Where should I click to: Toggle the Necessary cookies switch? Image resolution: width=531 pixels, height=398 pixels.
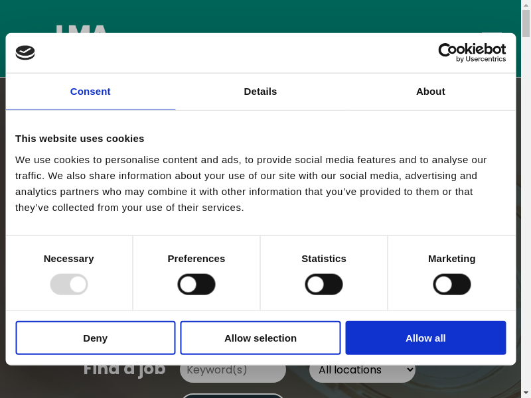coord(69,285)
